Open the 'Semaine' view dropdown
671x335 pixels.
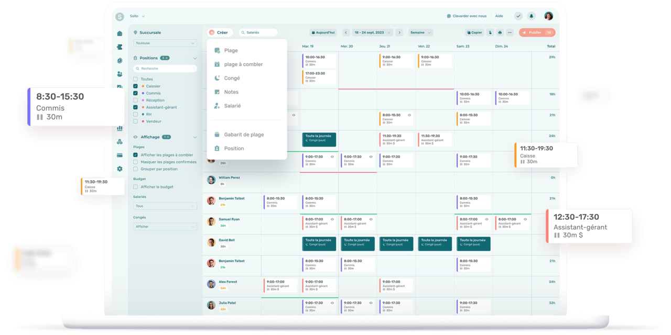[419, 32]
